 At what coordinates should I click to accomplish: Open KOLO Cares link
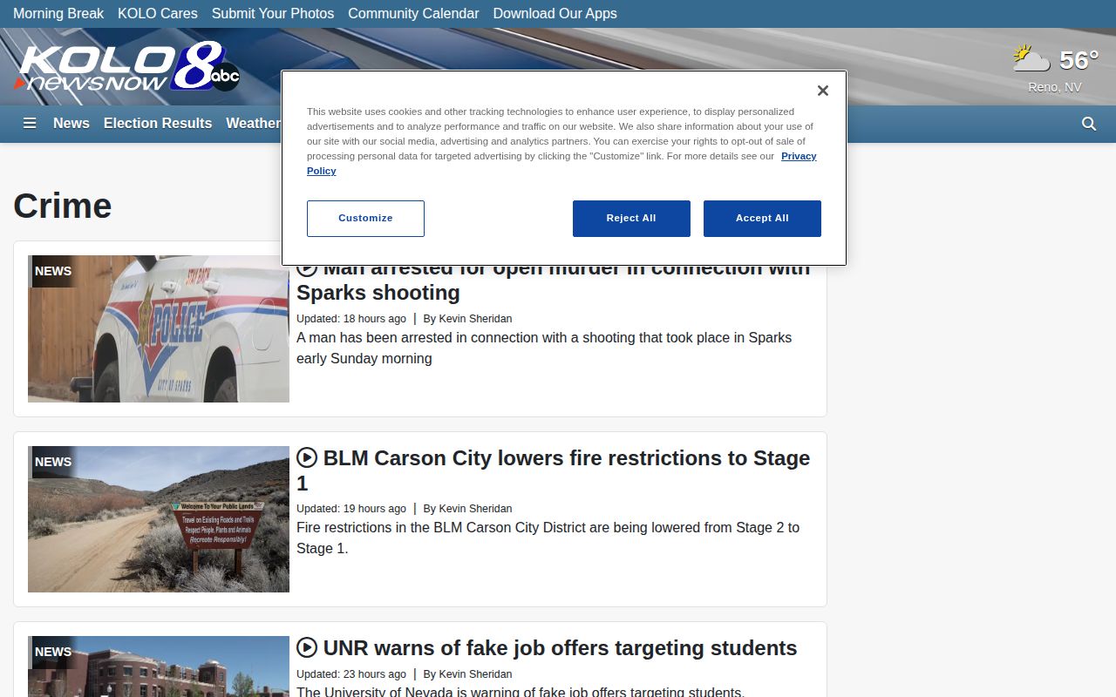pyautogui.click(x=158, y=14)
